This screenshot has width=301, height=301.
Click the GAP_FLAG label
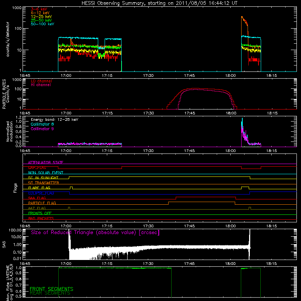(x=37, y=167)
